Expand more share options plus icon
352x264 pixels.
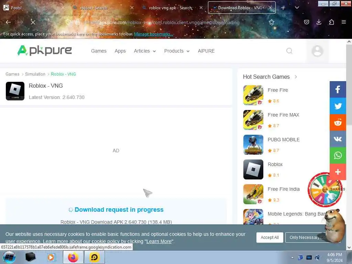click(338, 172)
